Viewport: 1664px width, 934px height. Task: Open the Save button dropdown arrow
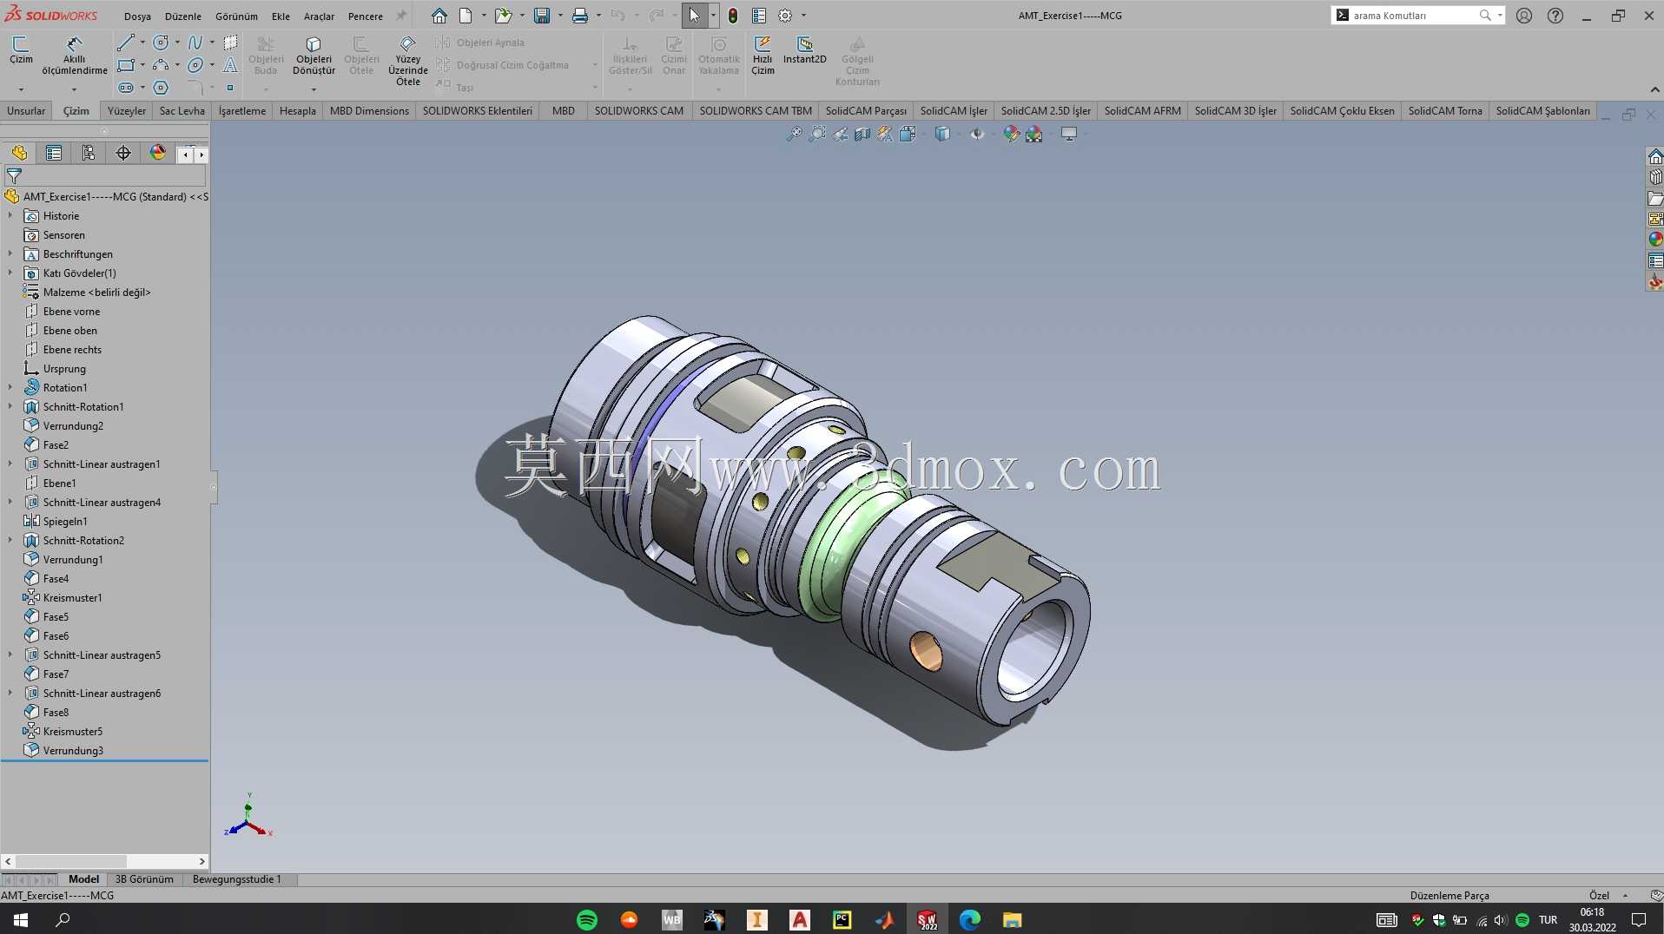[559, 16]
